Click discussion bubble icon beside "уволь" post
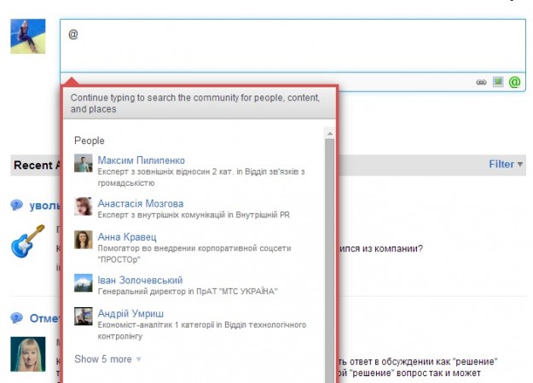533x383 pixels. [x=17, y=206]
